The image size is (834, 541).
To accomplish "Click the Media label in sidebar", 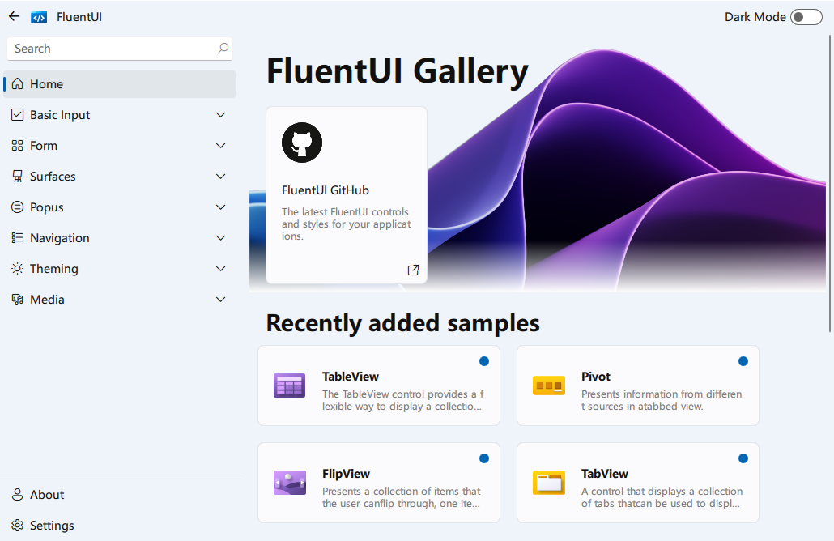I will click(x=47, y=300).
